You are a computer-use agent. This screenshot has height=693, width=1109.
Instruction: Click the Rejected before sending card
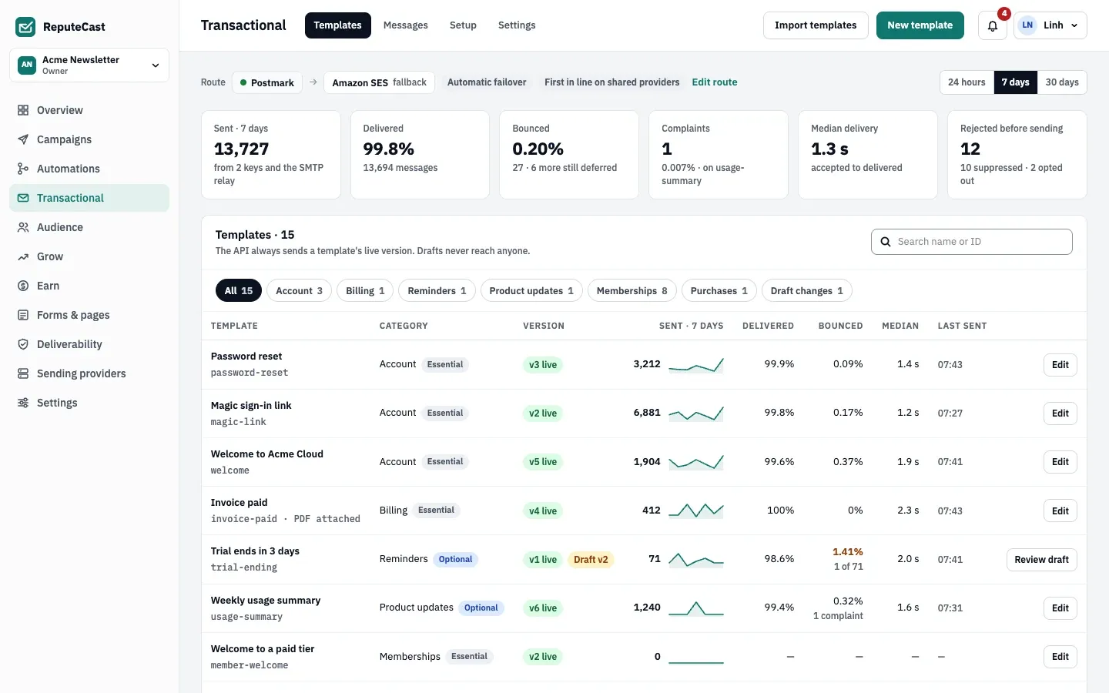tap(1017, 155)
